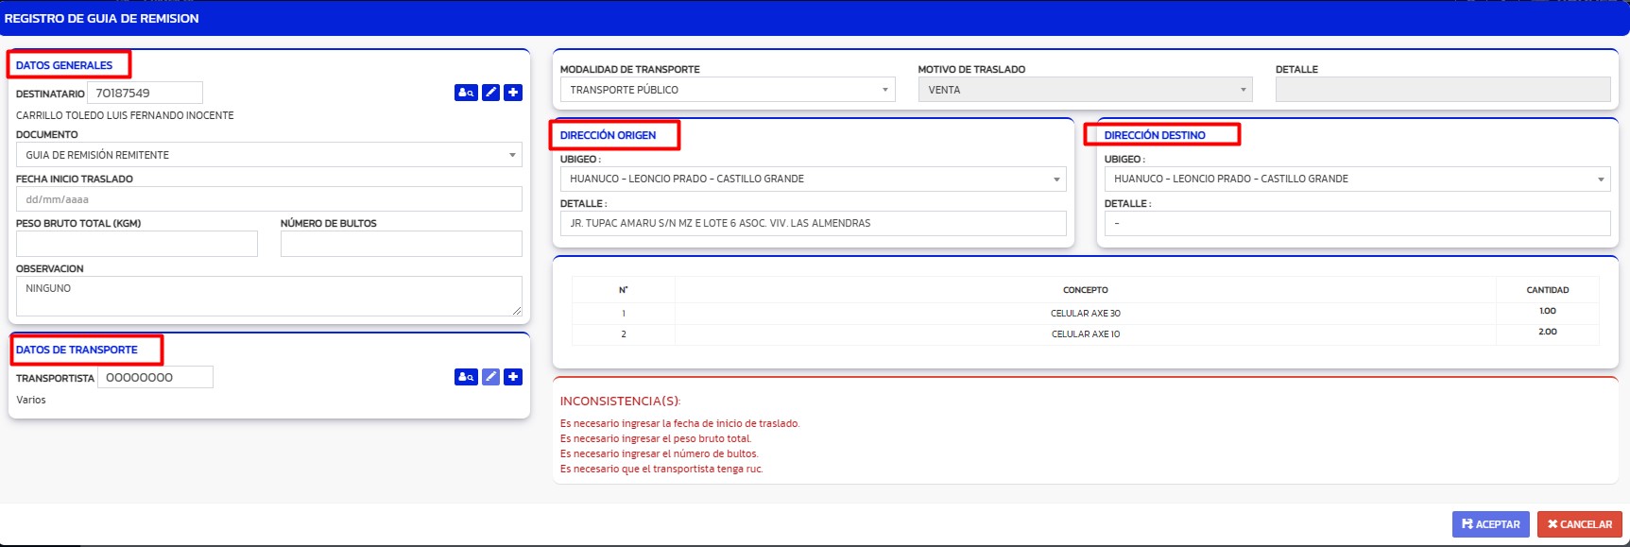Open the DOCUMENTO dropdown
This screenshot has height=547, width=1630.
pos(269,155)
